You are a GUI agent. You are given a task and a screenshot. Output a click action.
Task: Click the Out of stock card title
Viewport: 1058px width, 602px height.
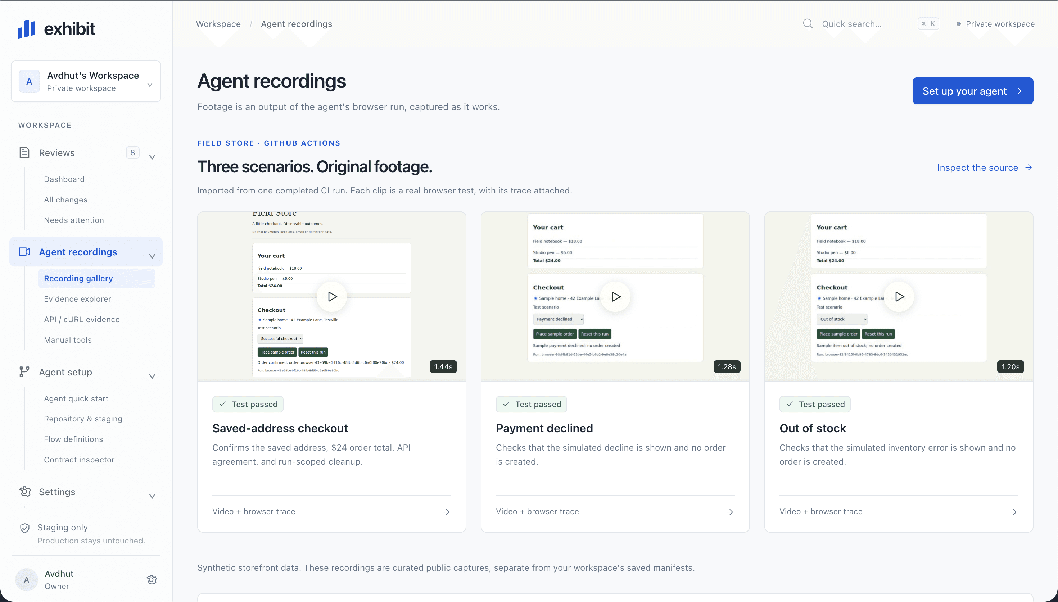(x=813, y=428)
